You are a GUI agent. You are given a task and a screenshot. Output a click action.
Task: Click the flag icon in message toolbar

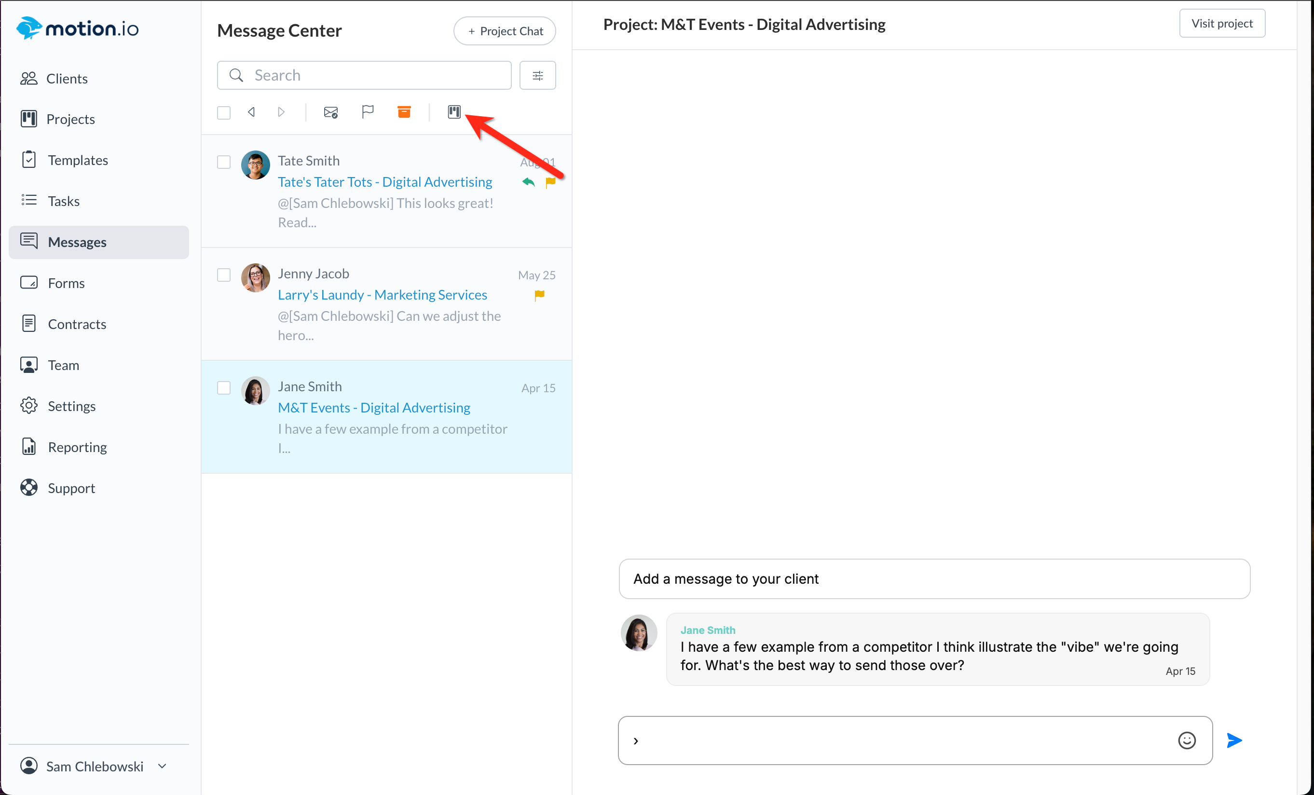click(368, 112)
